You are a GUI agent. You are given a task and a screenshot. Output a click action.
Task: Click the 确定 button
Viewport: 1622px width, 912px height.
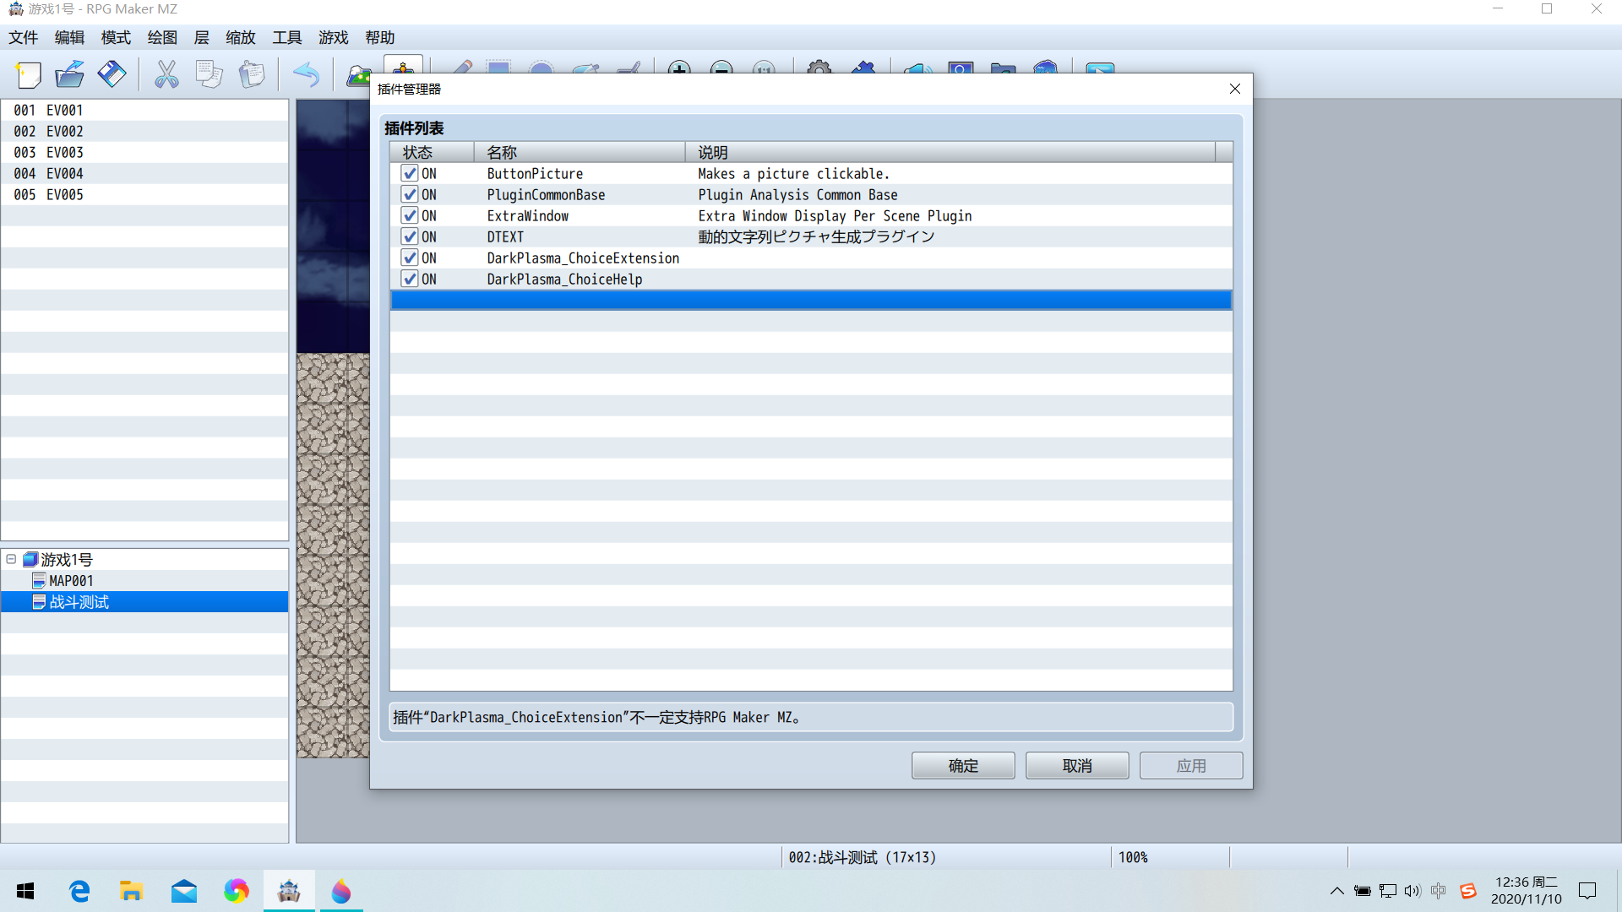(963, 765)
